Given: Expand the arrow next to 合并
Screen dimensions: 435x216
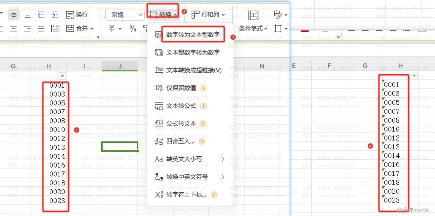Looking at the screenshot, I should 92,28.
